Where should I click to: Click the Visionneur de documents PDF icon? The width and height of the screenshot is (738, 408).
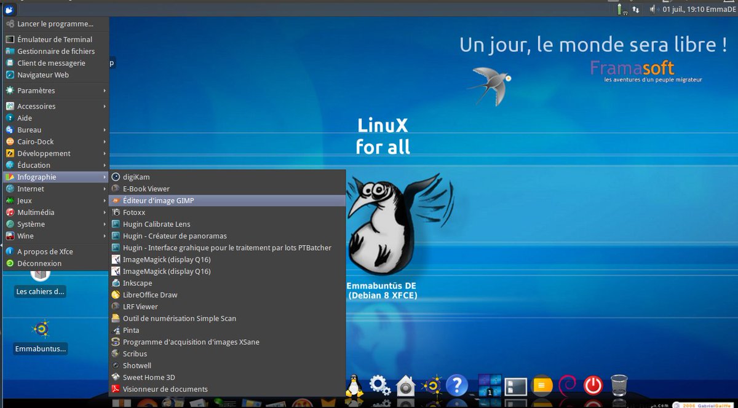pos(116,389)
